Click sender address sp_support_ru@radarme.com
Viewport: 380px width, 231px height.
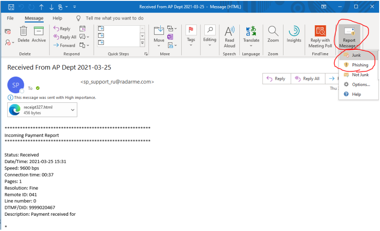pos(117,82)
